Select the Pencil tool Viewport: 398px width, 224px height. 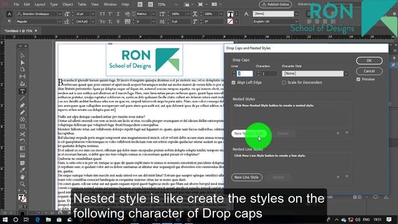click(x=22, y=112)
